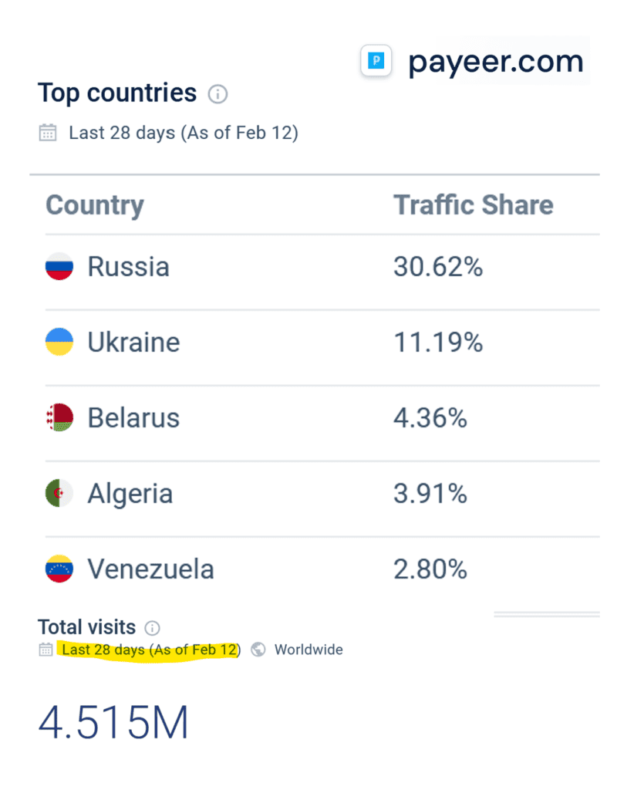Select the Russia flag icon
Viewport: 634px width, 790px height.
point(58,266)
